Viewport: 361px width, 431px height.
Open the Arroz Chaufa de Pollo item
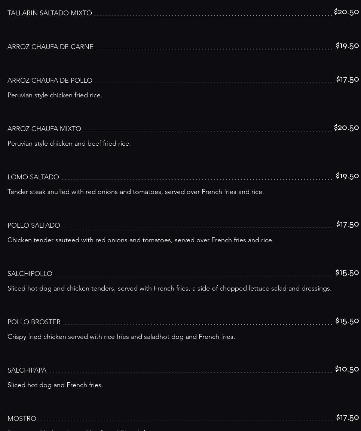pos(50,81)
